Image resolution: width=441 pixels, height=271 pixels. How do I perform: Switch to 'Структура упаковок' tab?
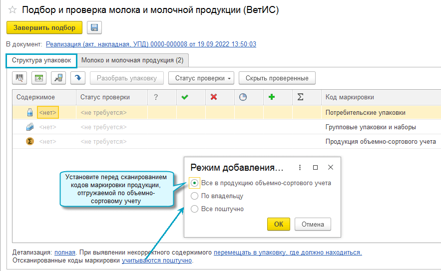tap(41, 60)
